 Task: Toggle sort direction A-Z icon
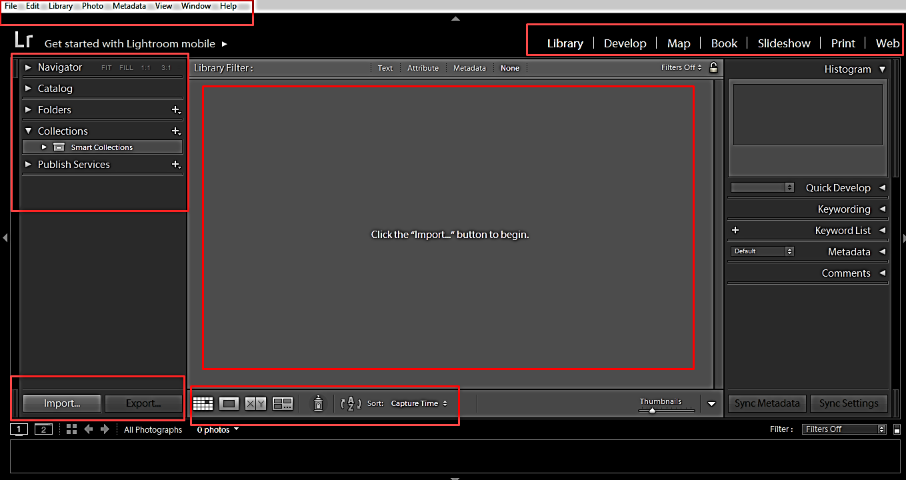point(351,403)
